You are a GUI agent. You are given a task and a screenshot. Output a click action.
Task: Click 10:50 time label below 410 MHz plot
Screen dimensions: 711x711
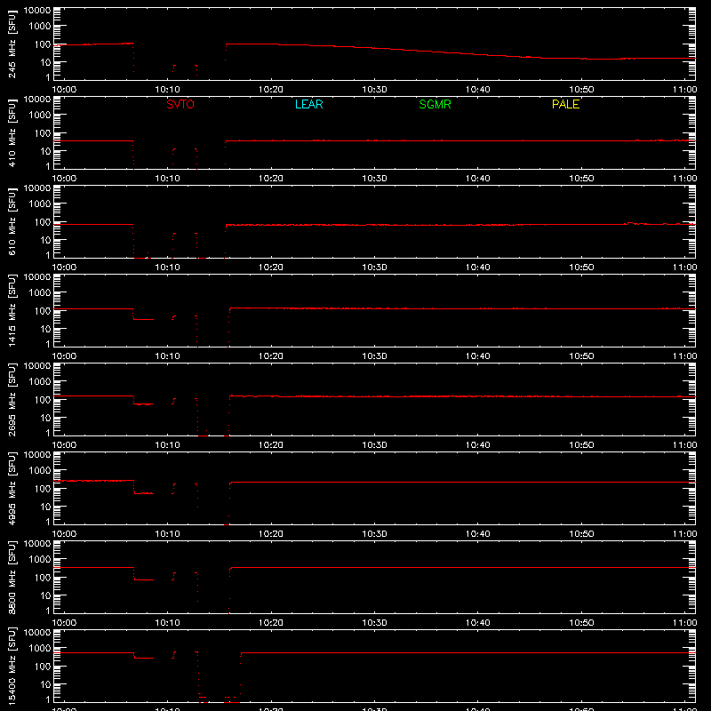click(x=581, y=179)
